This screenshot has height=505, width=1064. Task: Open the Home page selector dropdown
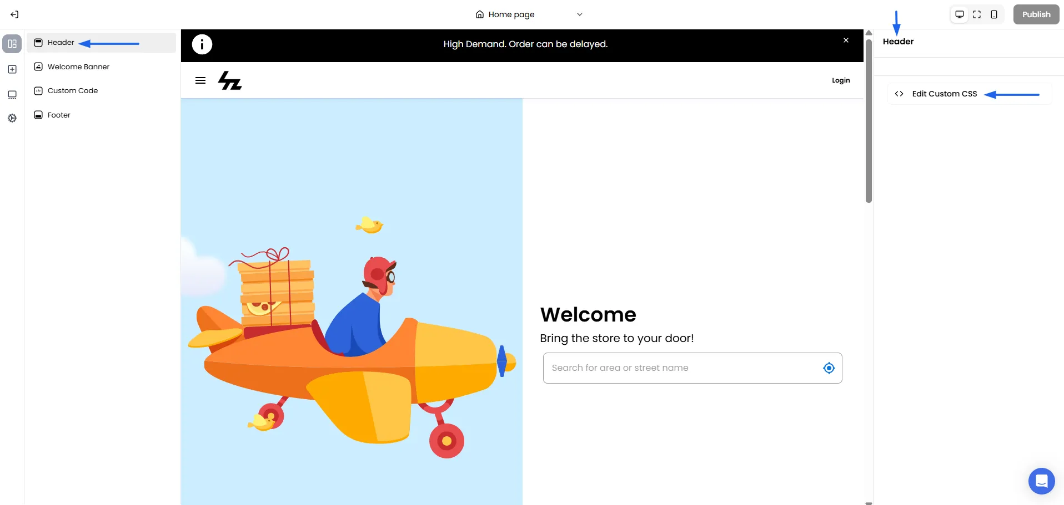(529, 14)
